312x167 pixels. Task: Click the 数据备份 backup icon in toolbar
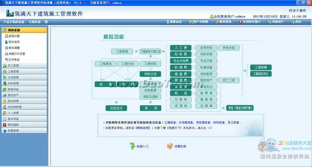tap(168, 22)
